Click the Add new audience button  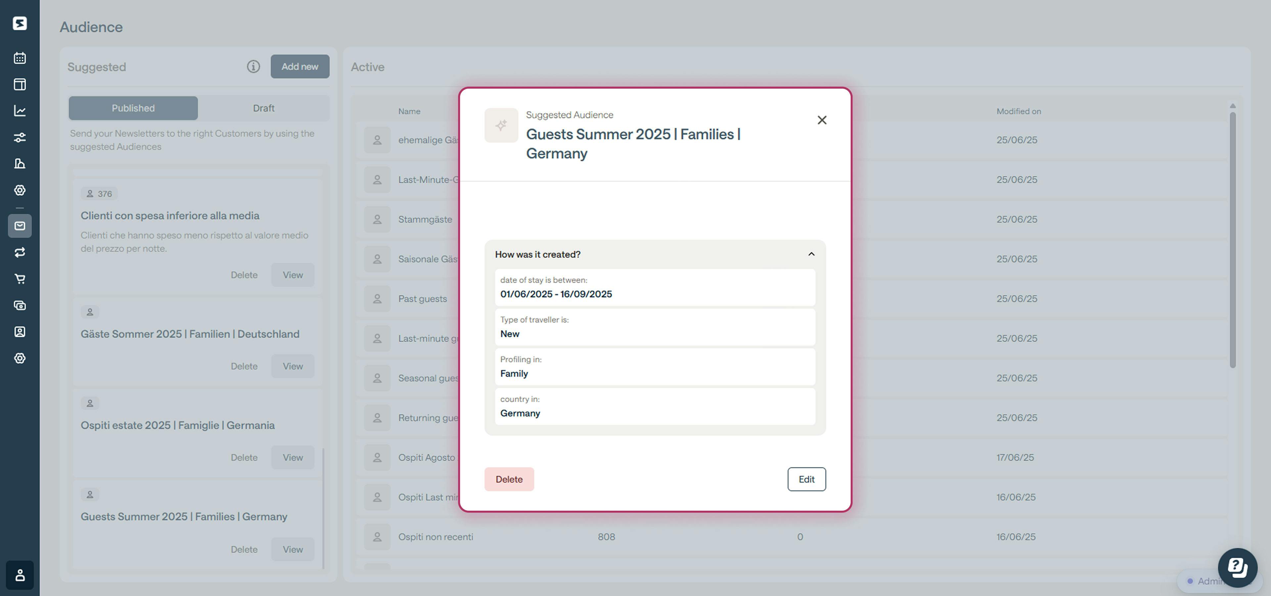(x=300, y=66)
